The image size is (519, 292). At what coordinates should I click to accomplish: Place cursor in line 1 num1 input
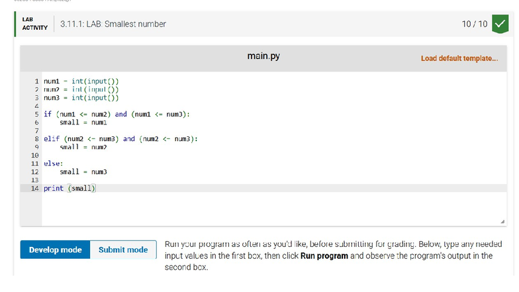click(81, 81)
